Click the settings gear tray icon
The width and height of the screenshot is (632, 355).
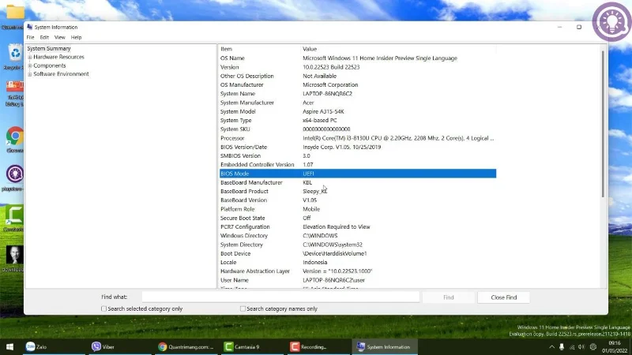click(x=593, y=347)
